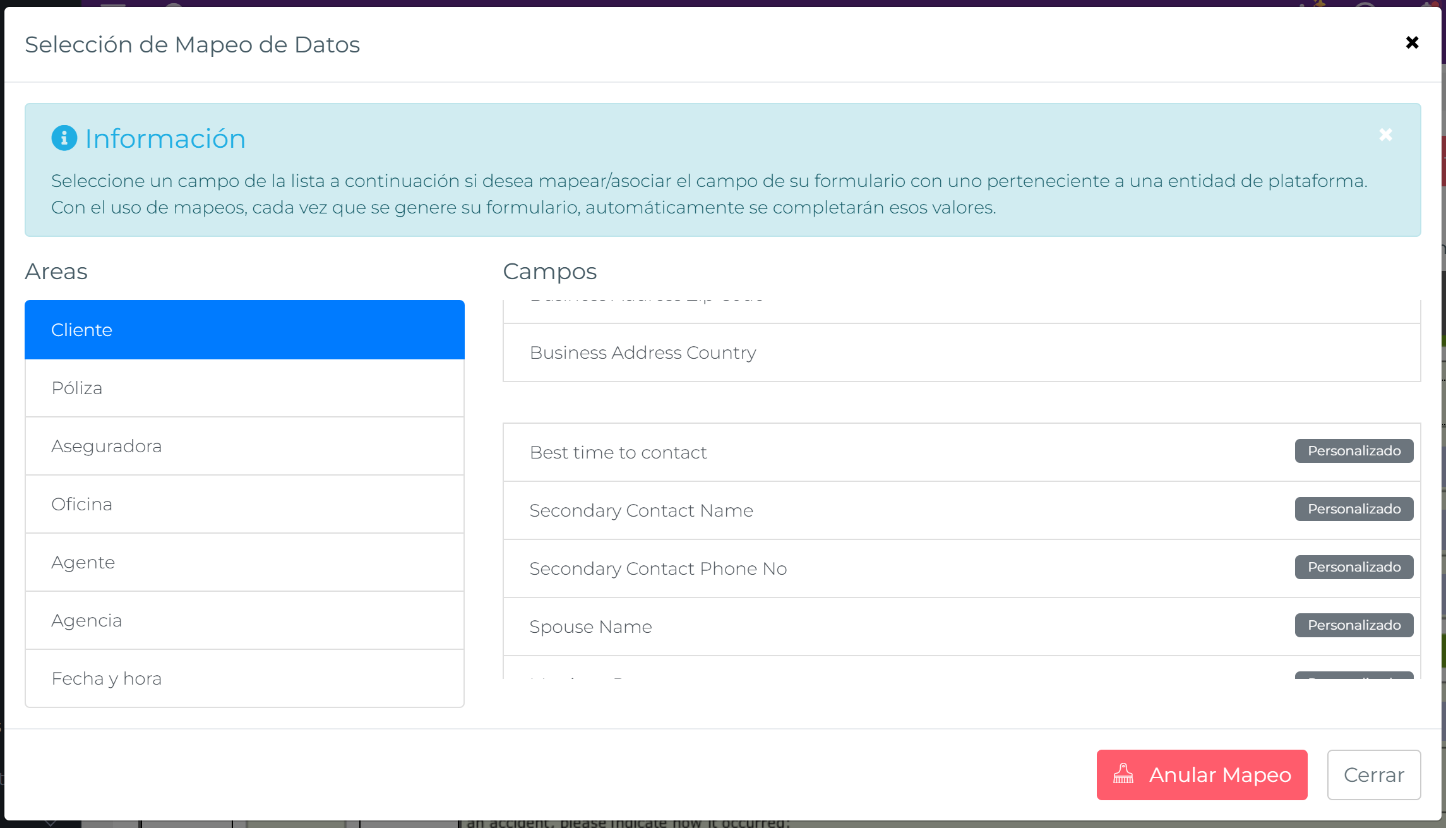Select the Agente area
The width and height of the screenshot is (1446, 828).
coord(244,561)
